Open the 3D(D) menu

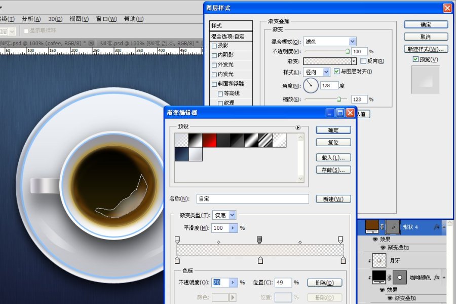click(55, 19)
